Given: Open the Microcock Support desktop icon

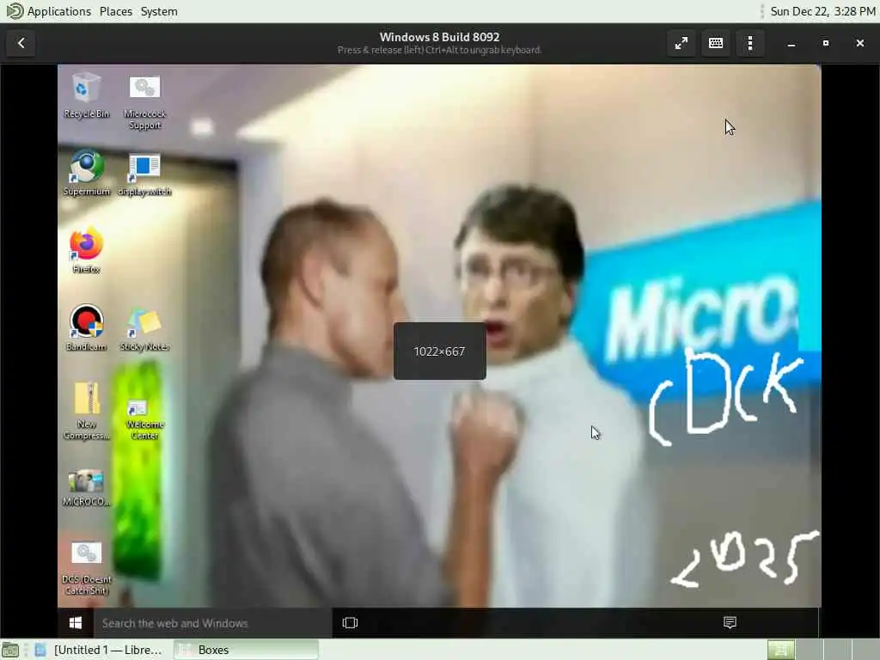Looking at the screenshot, I should (x=144, y=102).
